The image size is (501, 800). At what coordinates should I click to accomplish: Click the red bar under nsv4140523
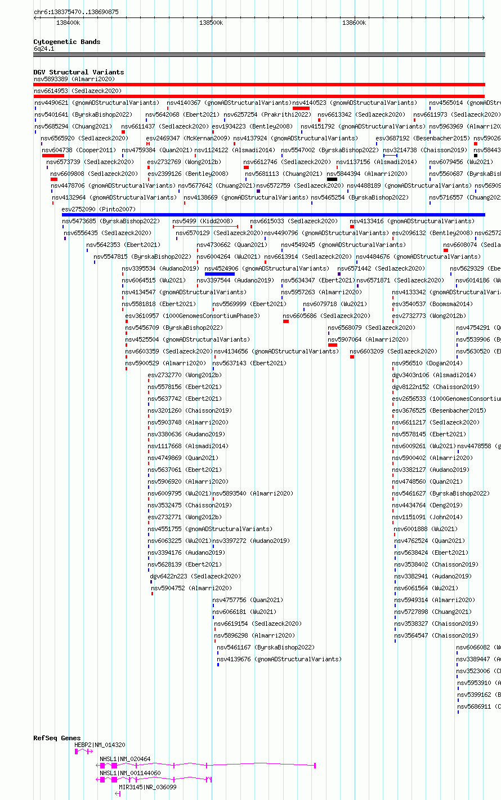301,108
